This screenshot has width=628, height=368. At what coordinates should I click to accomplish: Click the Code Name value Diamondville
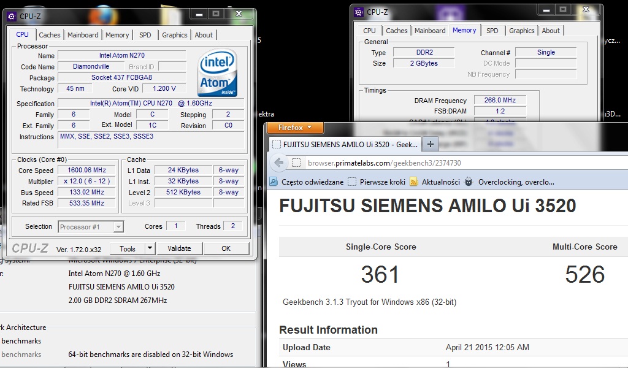(91, 66)
